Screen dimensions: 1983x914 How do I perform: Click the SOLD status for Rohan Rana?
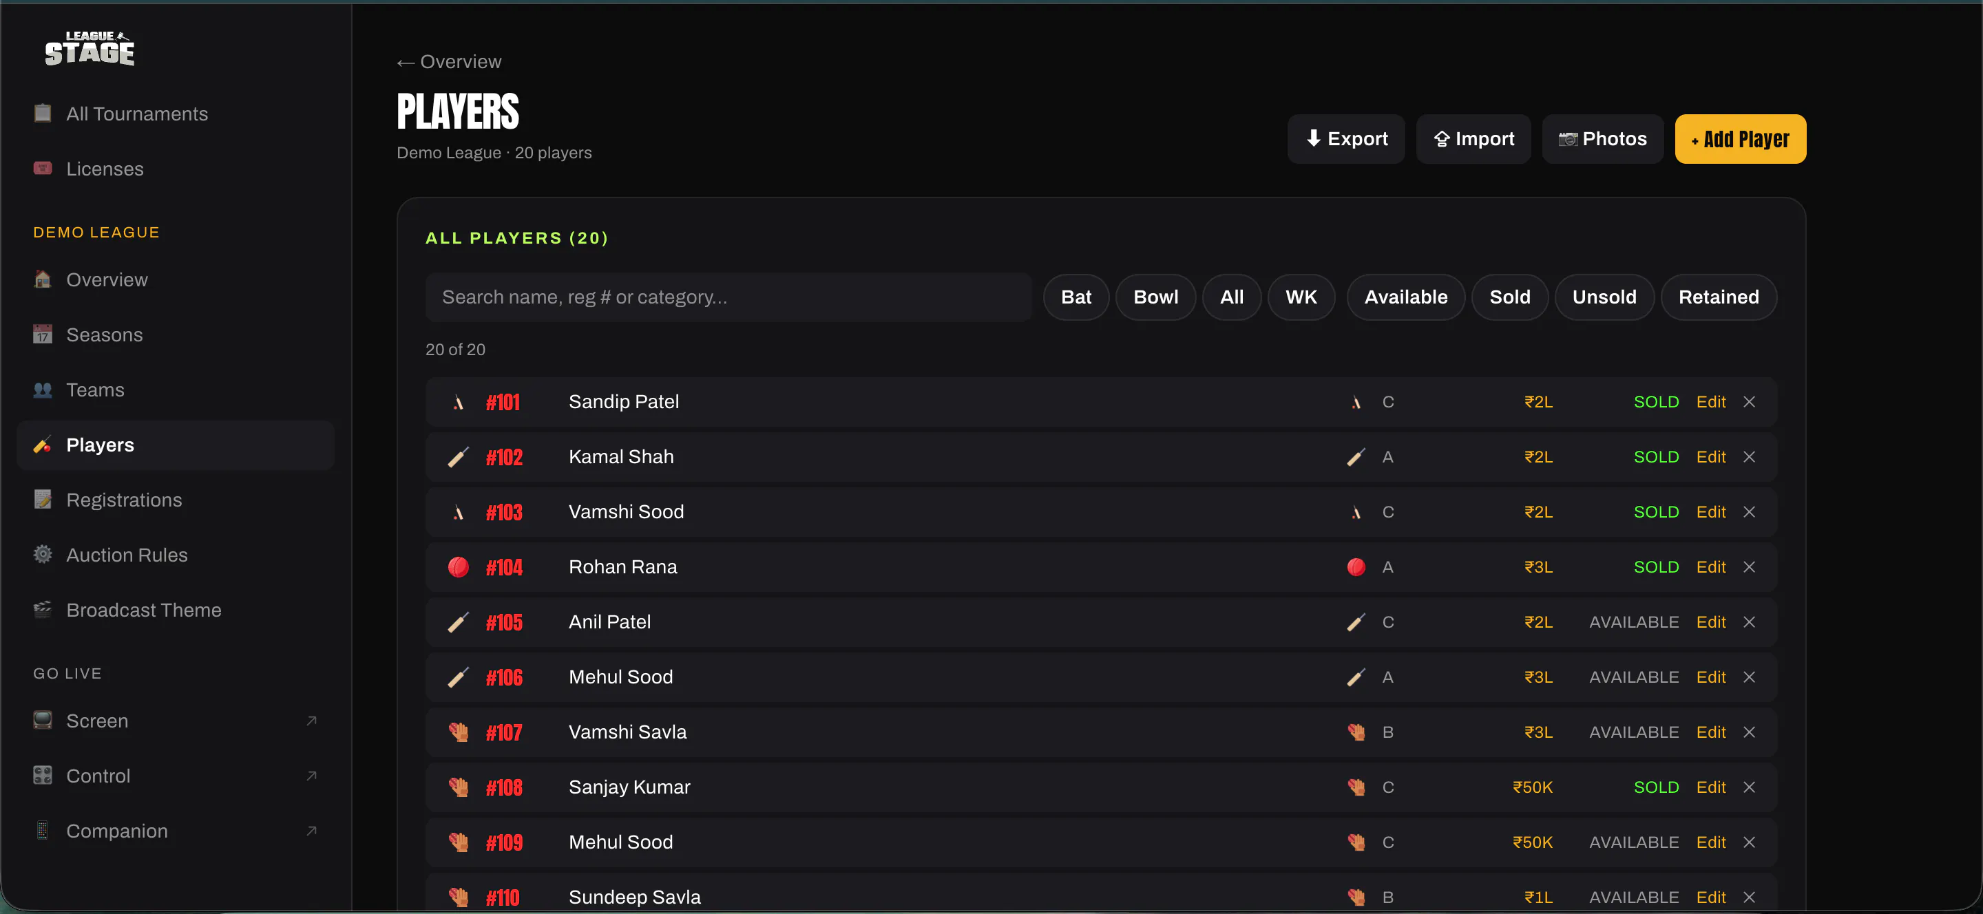(1656, 567)
